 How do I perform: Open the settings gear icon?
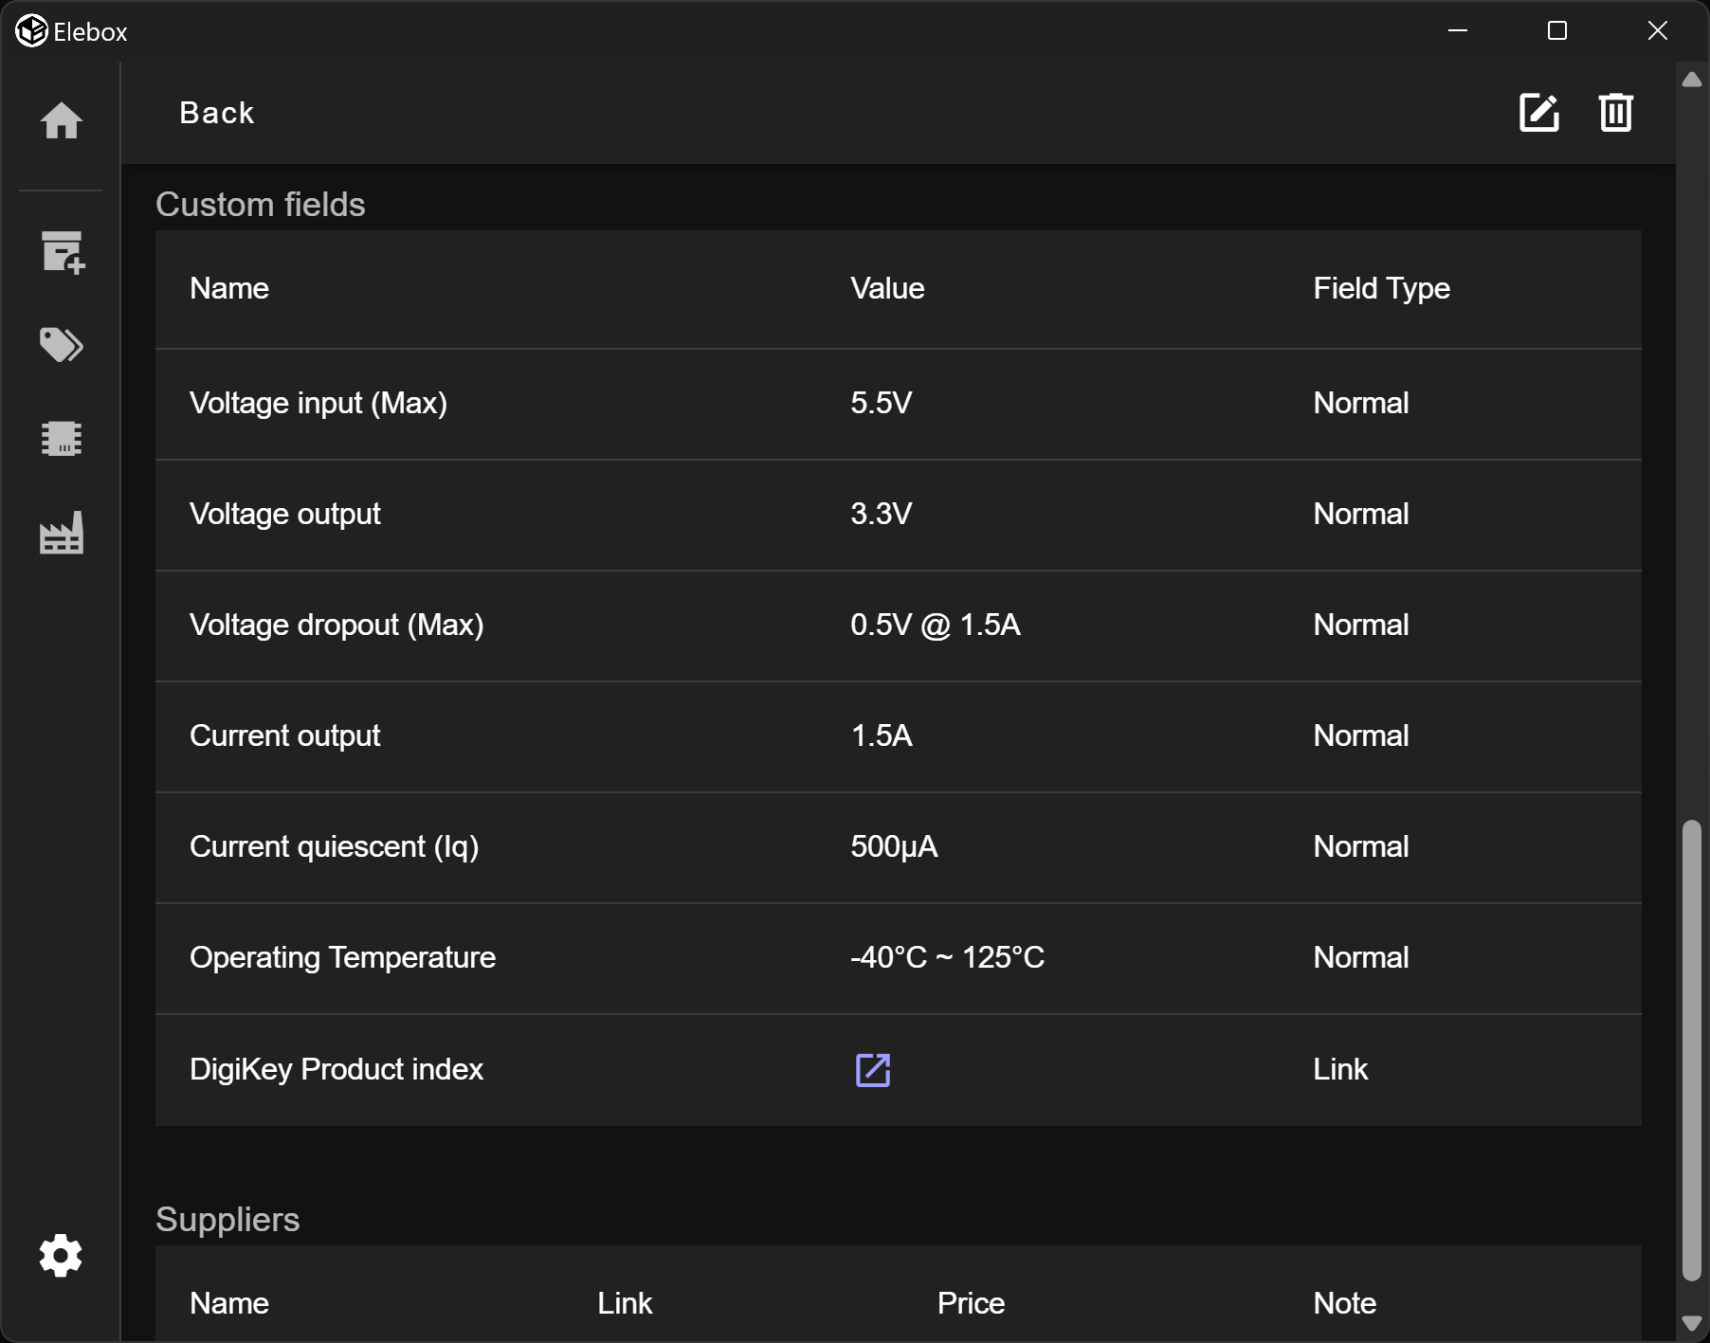(x=61, y=1256)
